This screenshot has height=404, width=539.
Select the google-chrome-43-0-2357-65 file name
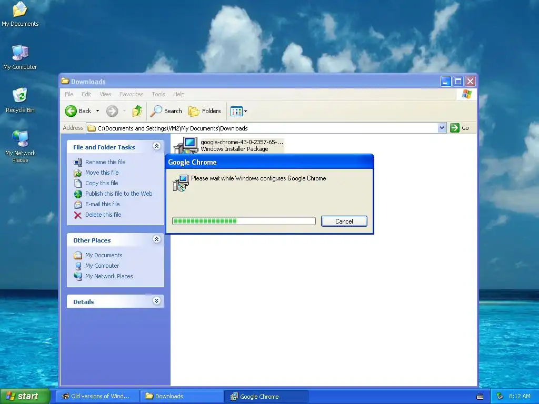point(242,142)
